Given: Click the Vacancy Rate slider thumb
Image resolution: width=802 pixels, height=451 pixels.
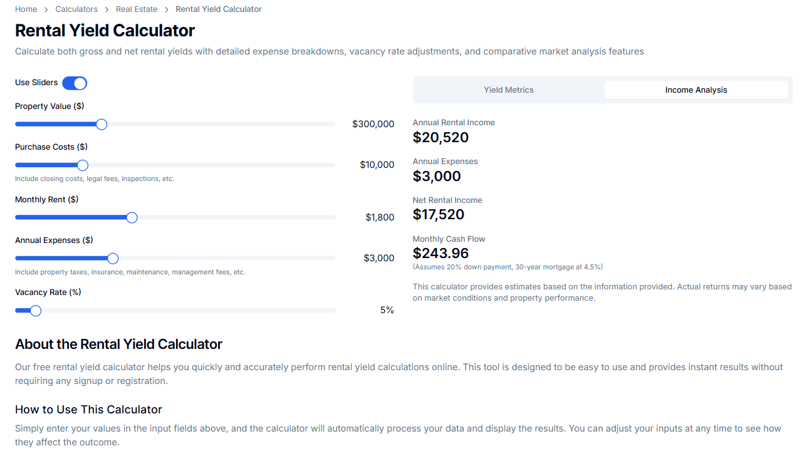Looking at the screenshot, I should coord(36,311).
